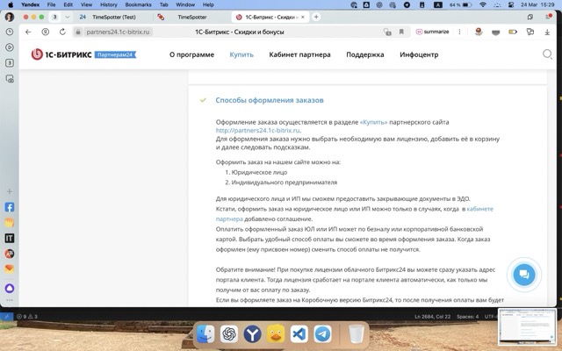Open Telegram from the dock
Image resolution: width=562 pixels, height=351 pixels.
coord(322,334)
